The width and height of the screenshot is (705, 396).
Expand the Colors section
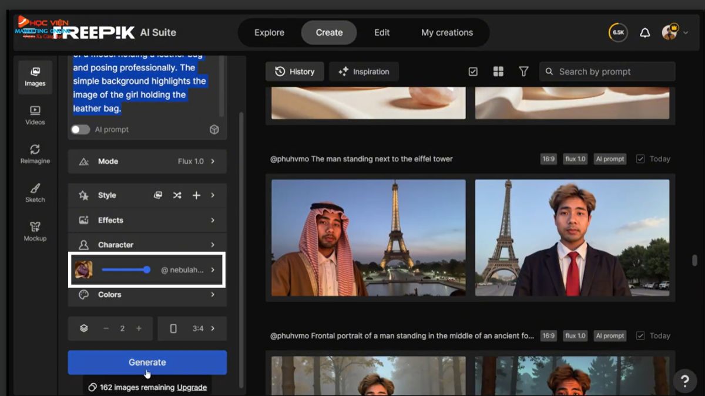pyautogui.click(x=147, y=295)
